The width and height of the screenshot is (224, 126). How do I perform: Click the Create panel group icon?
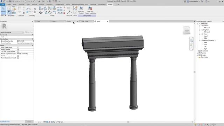coord(75,8)
